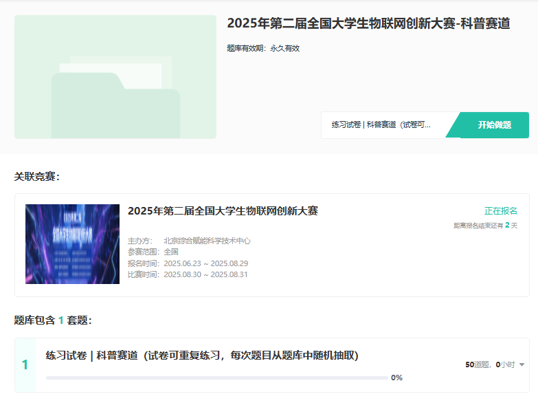The height and width of the screenshot is (403, 538).
Task: Click the 距离报名结束还有 2 天 countdown text
Action: tap(485, 226)
